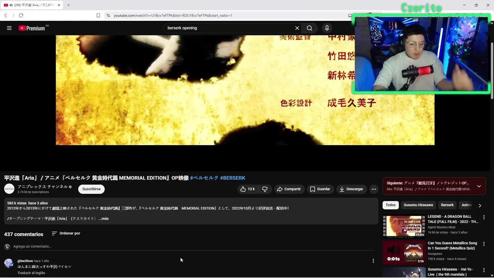Open the channel avatar beside the title
Viewport: 494px width, 278px height.
pos(9,189)
